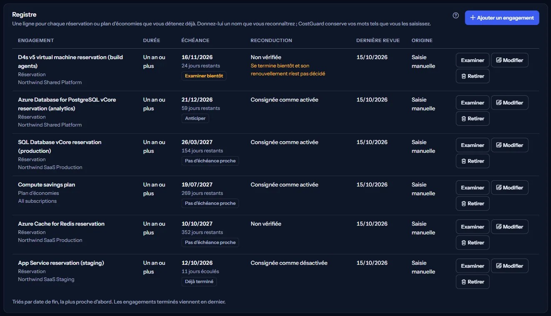Click the plus icon in Ajouter un engagement
Screen dimensions: 551x316
click(x=473, y=18)
